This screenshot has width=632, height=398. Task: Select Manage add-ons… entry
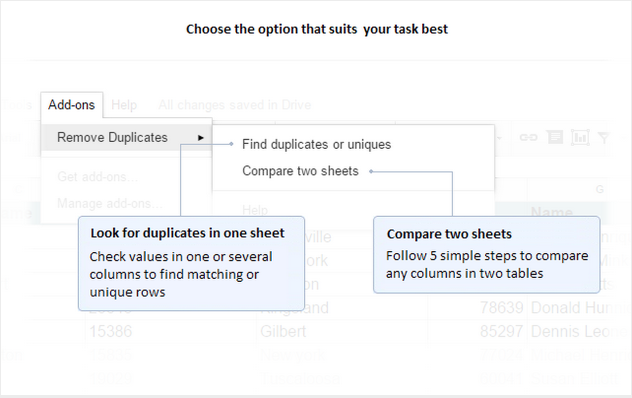(x=110, y=203)
